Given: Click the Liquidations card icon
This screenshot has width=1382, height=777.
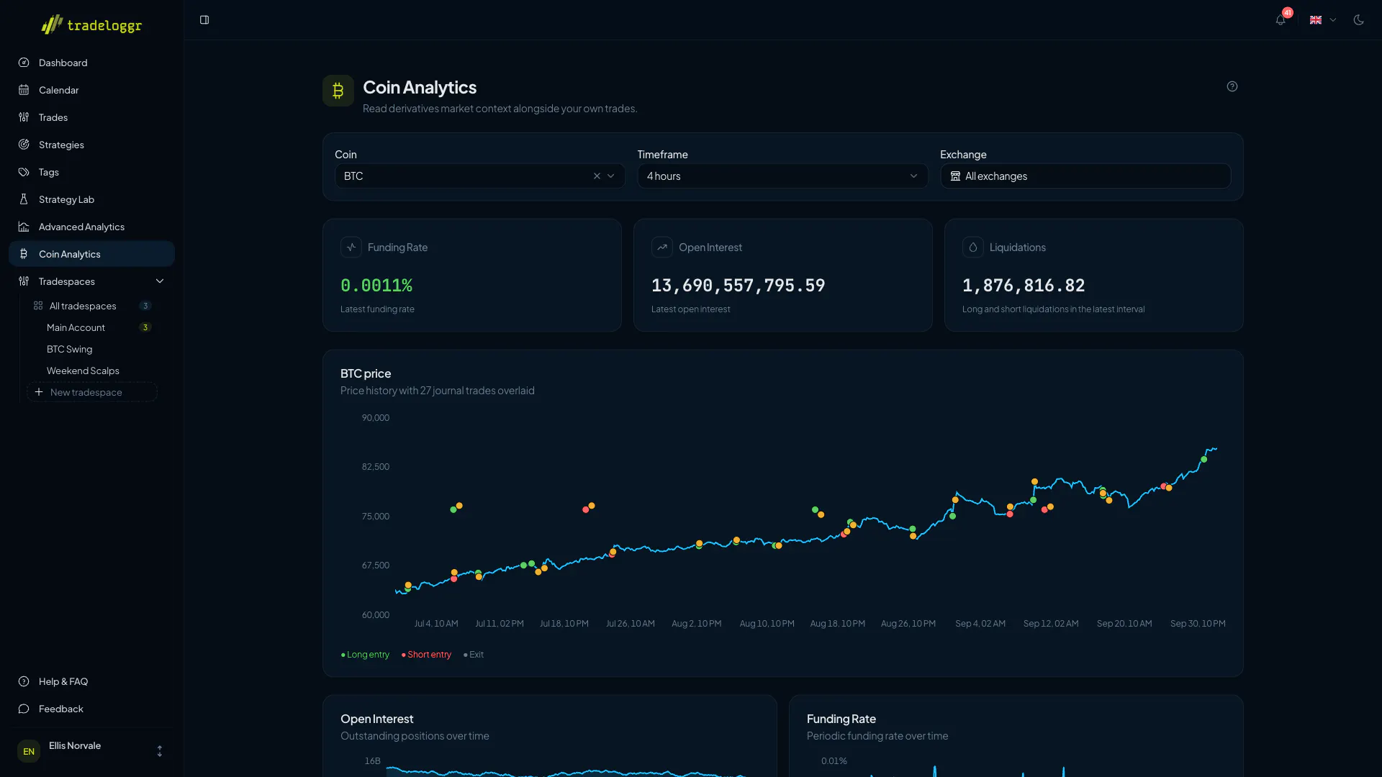Looking at the screenshot, I should [973, 247].
